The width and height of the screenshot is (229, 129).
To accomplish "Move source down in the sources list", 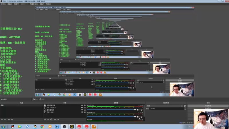I will 58,120.
